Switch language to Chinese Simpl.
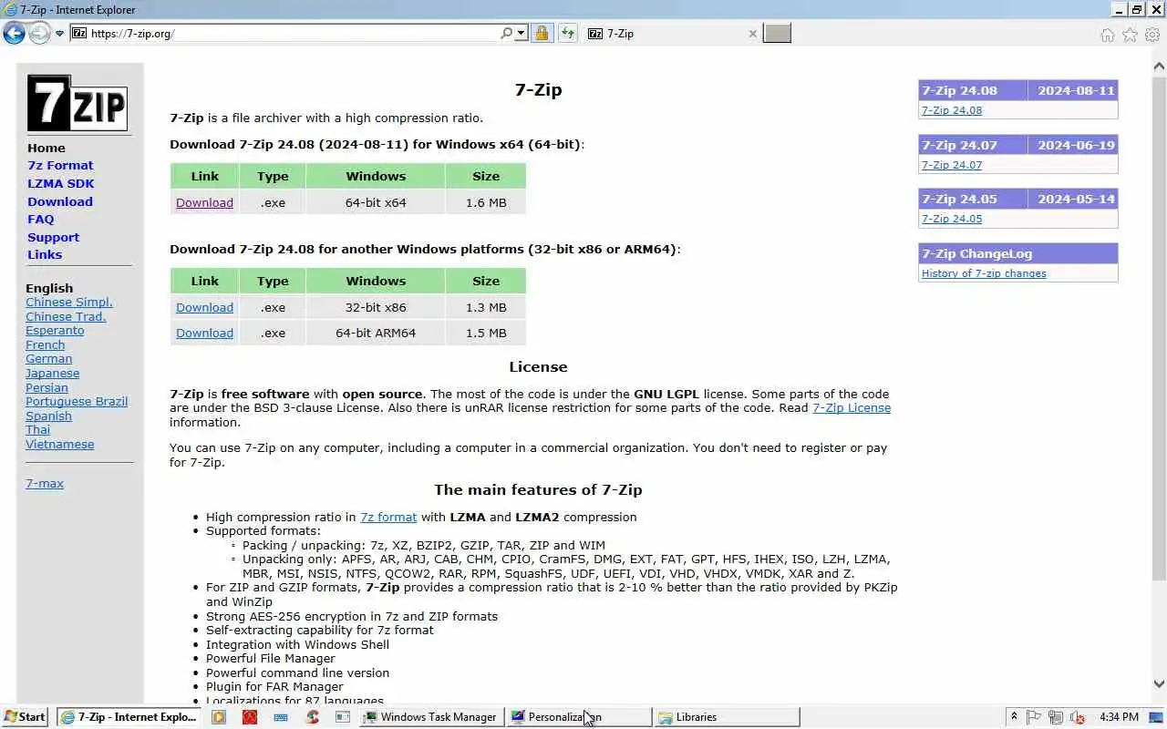The image size is (1167, 729). [x=69, y=303]
